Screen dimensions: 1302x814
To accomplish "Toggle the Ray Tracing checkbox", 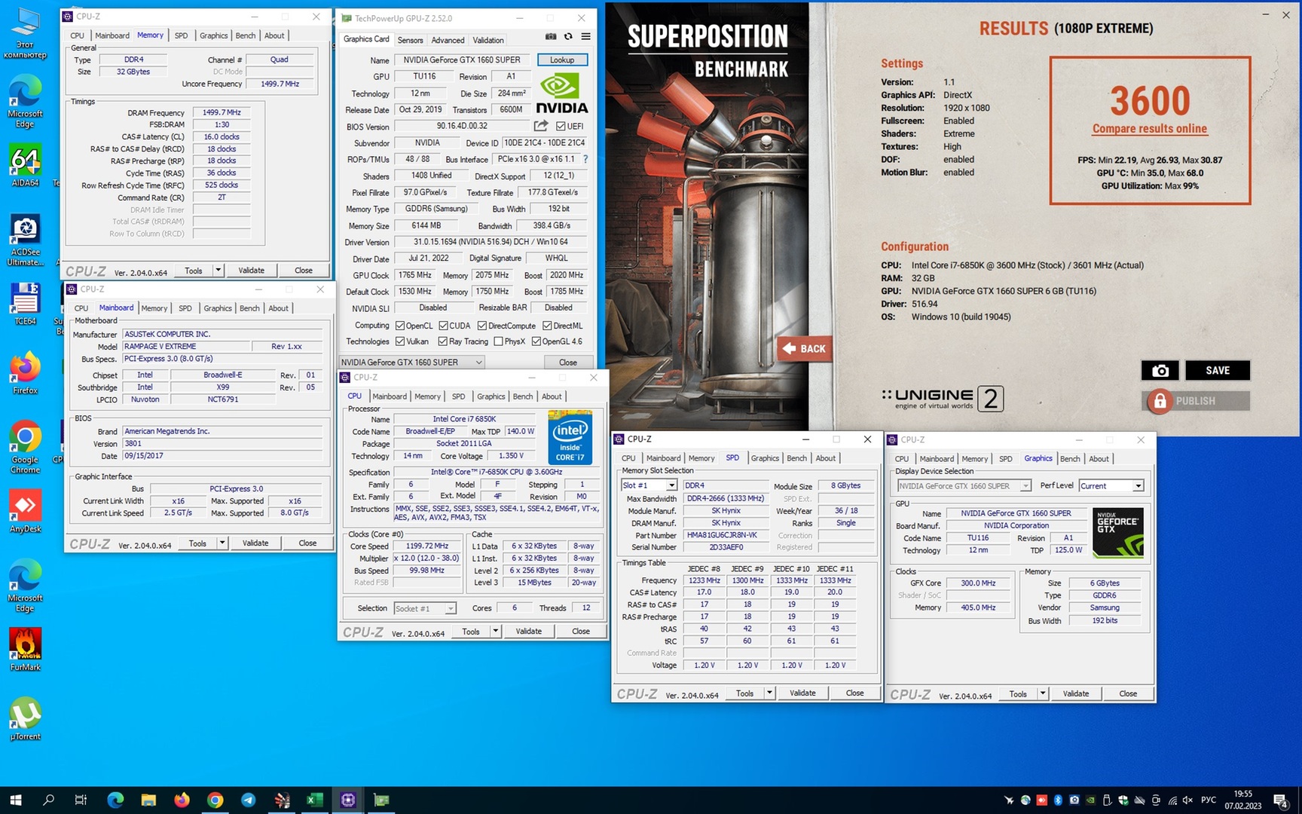I will 444,341.
